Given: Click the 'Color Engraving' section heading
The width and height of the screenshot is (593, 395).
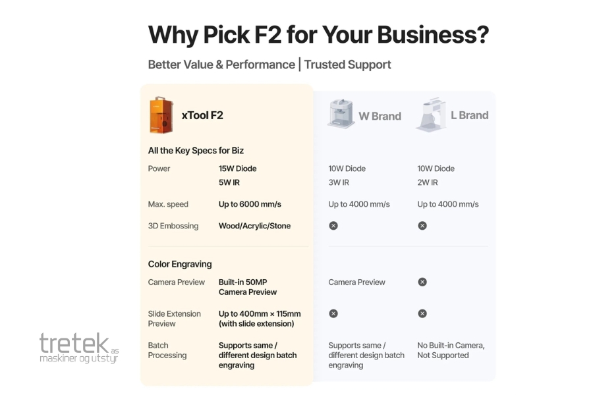Looking at the screenshot, I should [180, 264].
